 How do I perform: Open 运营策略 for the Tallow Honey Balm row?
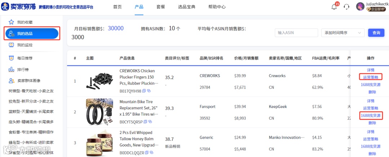[x=371, y=139]
